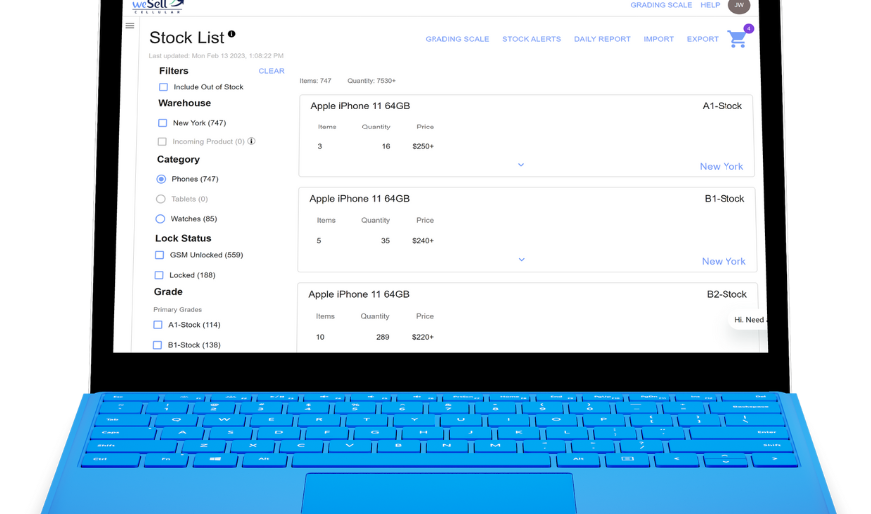Click the weSell Cellular logo
Viewport: 871px width, 514px height.
tap(157, 6)
